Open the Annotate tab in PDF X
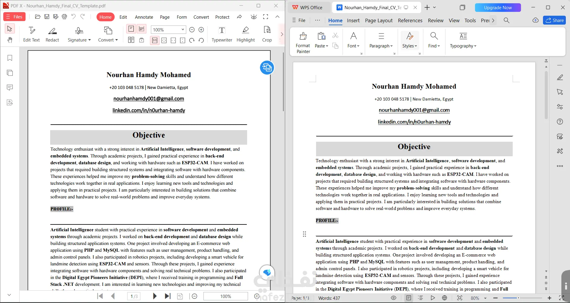The width and height of the screenshot is (570, 303). click(x=144, y=17)
